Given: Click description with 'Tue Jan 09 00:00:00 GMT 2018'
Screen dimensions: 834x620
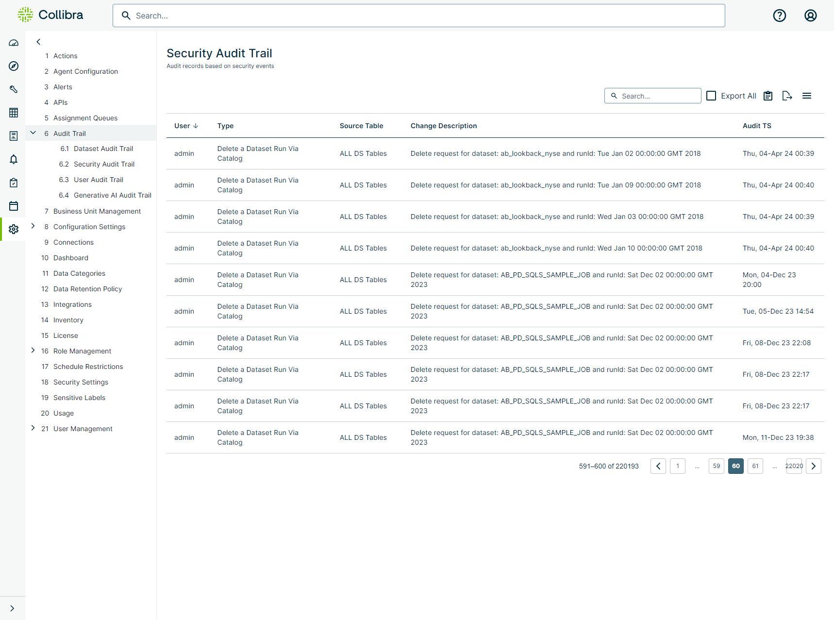Looking at the screenshot, I should pyautogui.click(x=556, y=185).
